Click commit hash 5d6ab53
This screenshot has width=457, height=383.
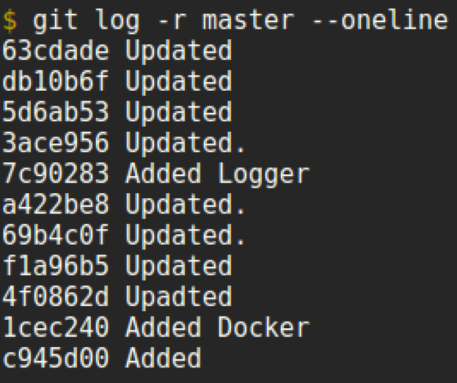tap(55, 112)
